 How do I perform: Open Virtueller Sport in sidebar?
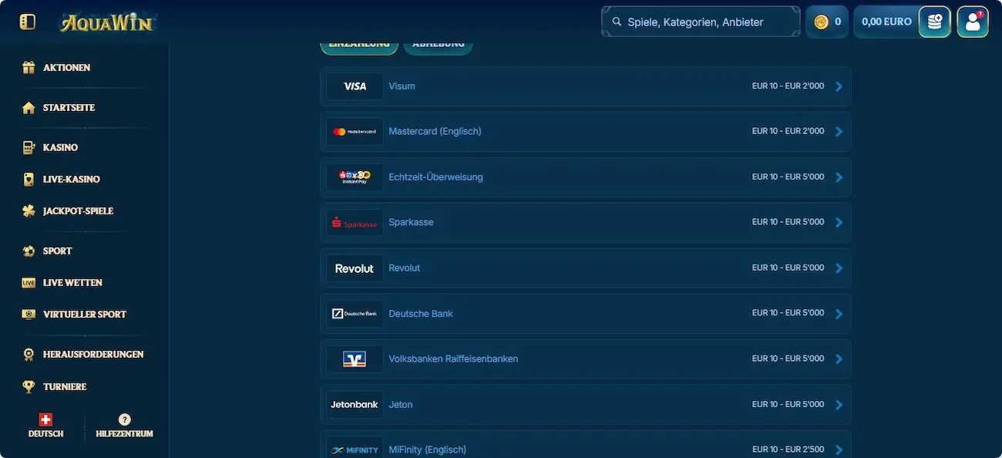coord(85,315)
